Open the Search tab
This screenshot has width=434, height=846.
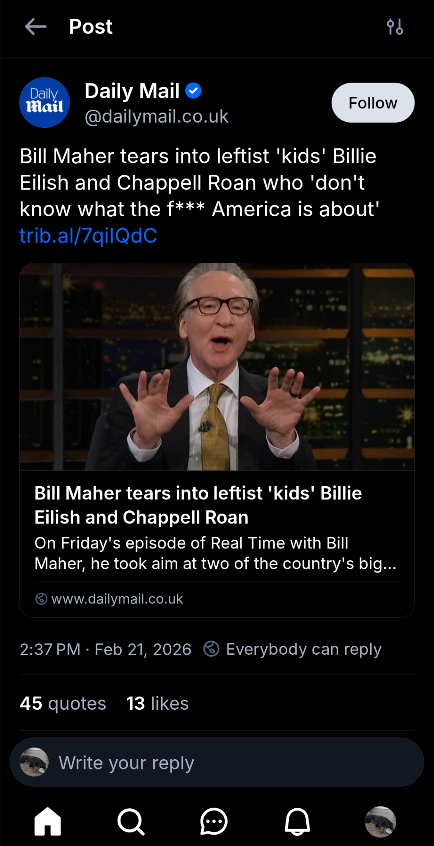pyautogui.click(x=131, y=821)
